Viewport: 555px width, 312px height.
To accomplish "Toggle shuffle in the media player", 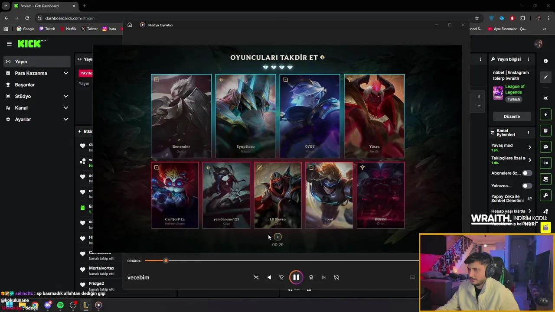I will pos(256,277).
